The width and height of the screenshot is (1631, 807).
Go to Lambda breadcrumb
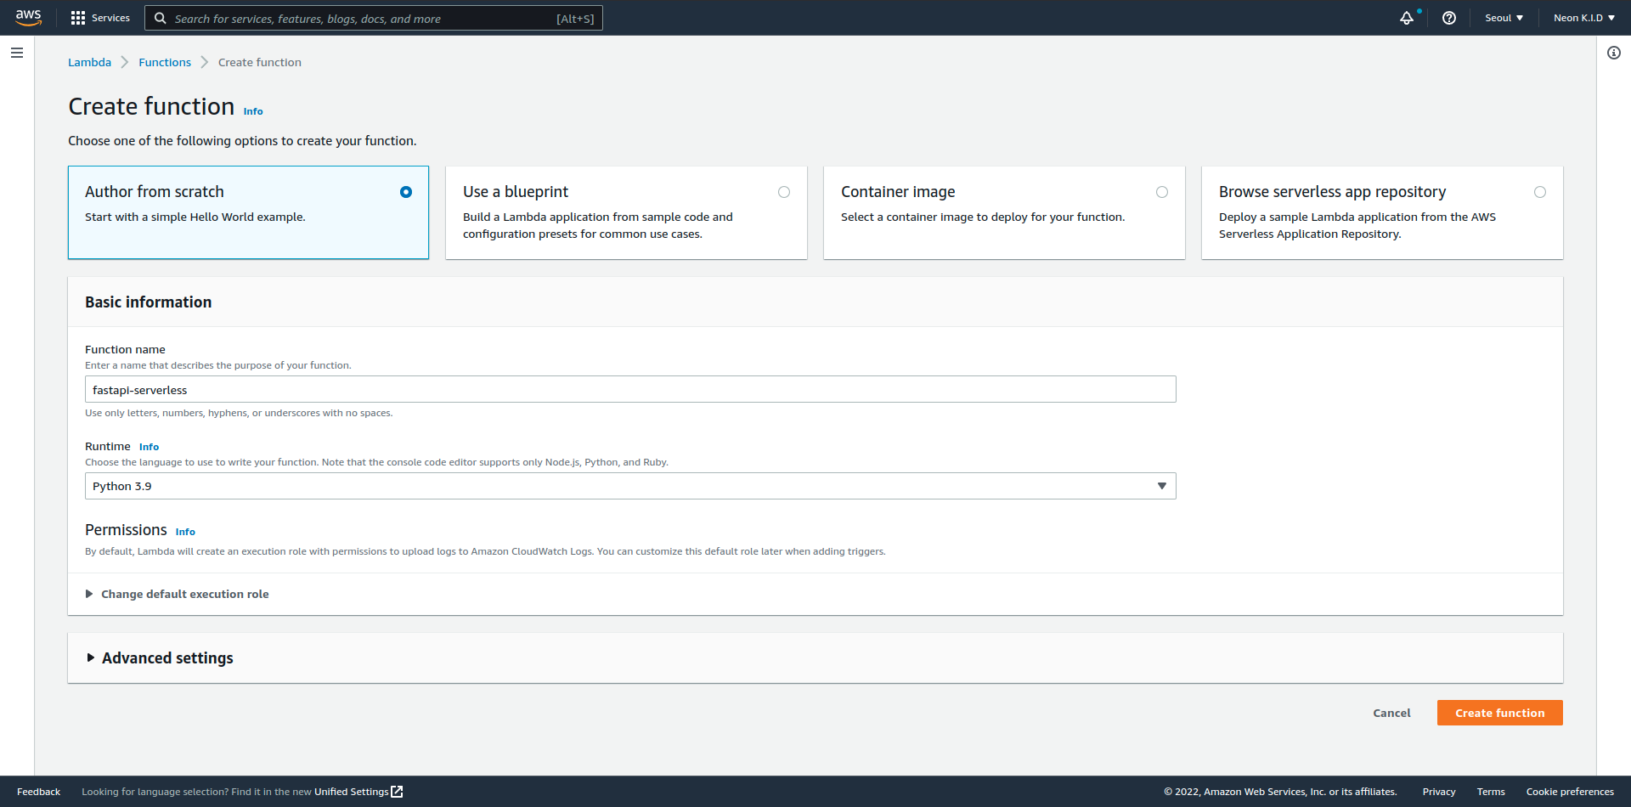pyautogui.click(x=89, y=62)
